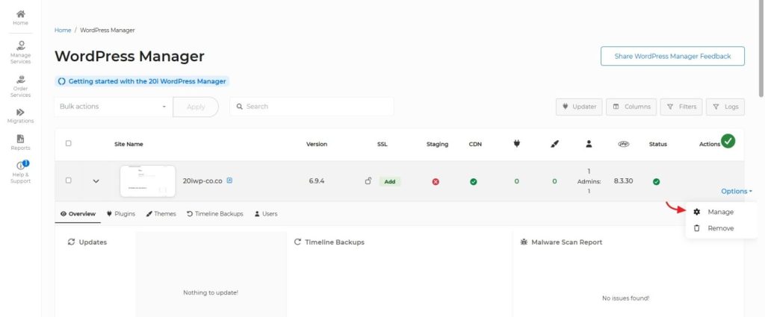
Task: Click the Version column header
Action: click(317, 144)
